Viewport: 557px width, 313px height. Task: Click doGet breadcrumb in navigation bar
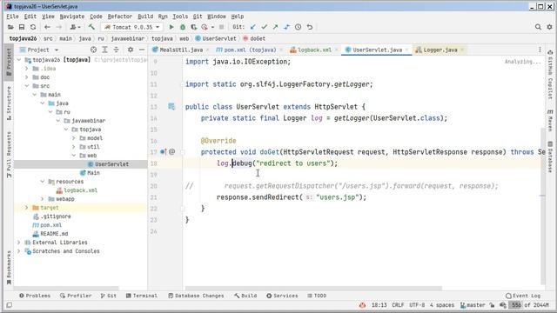click(x=254, y=38)
